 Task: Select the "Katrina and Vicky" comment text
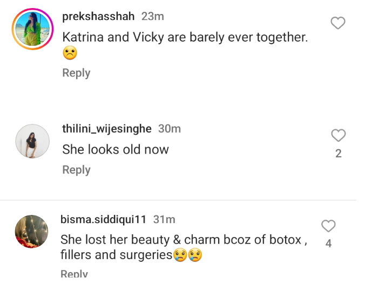[x=185, y=38]
